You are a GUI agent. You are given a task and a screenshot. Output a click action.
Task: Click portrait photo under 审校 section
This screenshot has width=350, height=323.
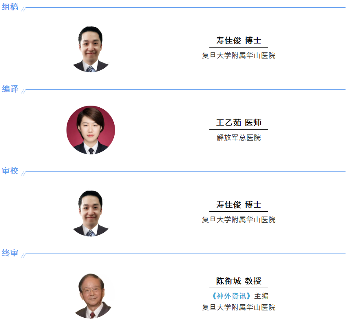pyautogui.click(x=91, y=213)
